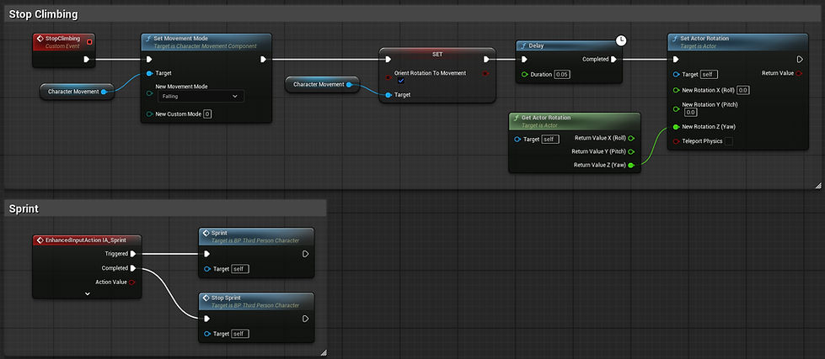This screenshot has width=825, height=359.
Task: Click the Set Actor Rotation Return Value pin
Action: click(799, 73)
